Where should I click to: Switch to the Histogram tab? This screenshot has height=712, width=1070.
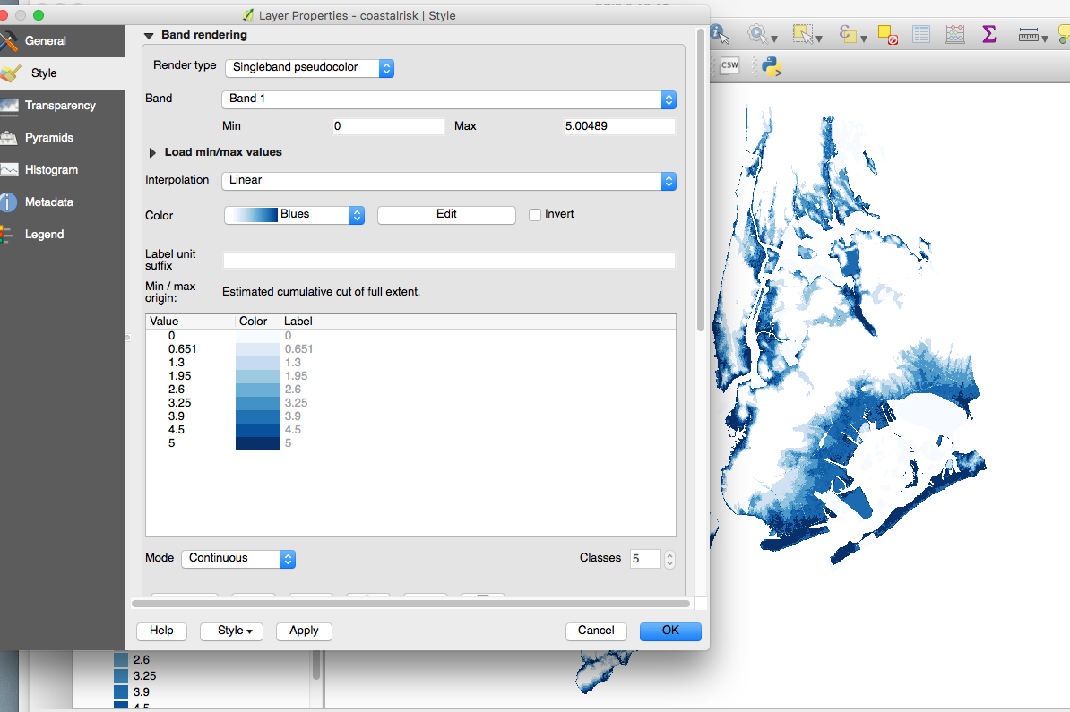click(x=52, y=170)
